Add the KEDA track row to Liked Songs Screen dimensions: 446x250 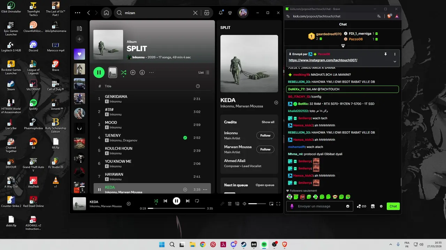[185, 190]
